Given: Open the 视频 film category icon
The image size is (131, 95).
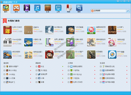Looking at the screenshot, I should pyautogui.click(x=27, y=9).
